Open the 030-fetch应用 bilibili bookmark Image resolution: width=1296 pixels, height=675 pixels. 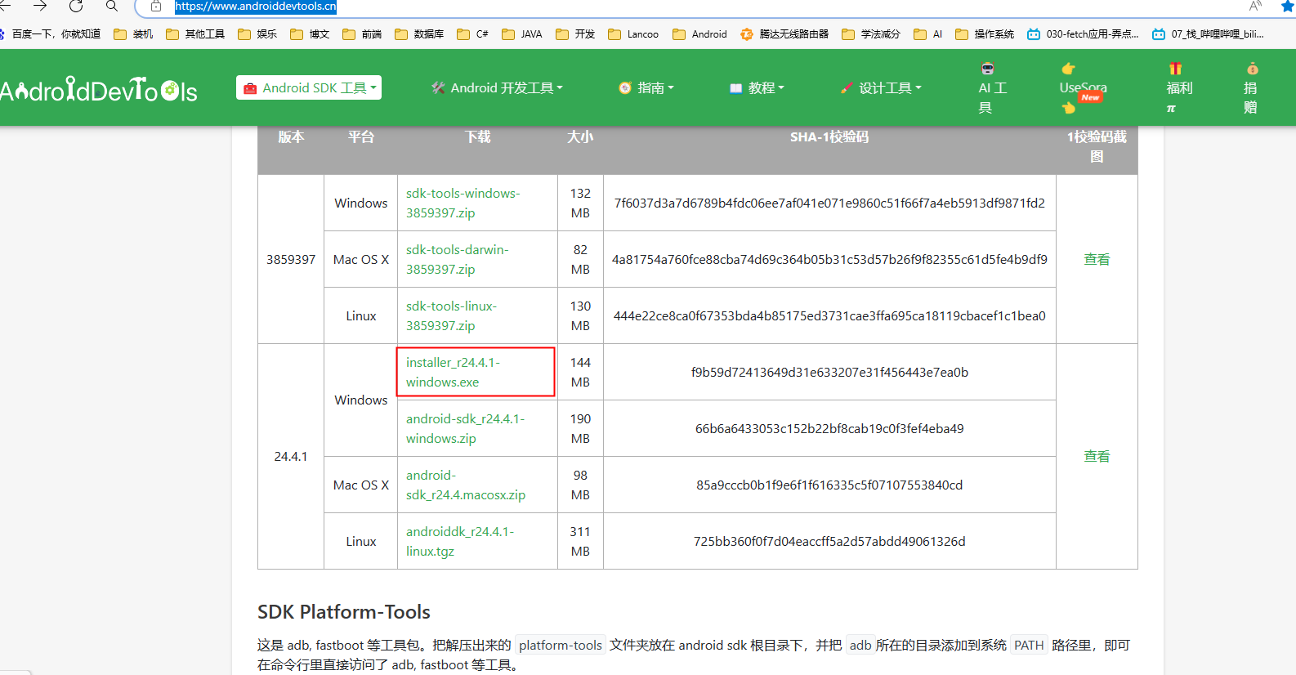tap(1083, 34)
